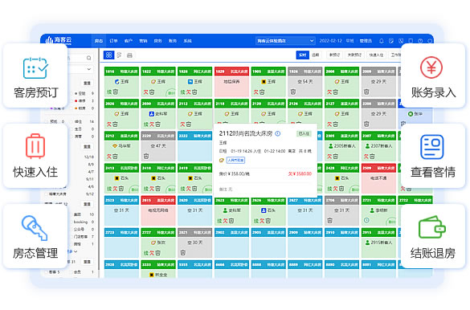Click the 账务录入 yen icon

pyautogui.click(x=431, y=67)
